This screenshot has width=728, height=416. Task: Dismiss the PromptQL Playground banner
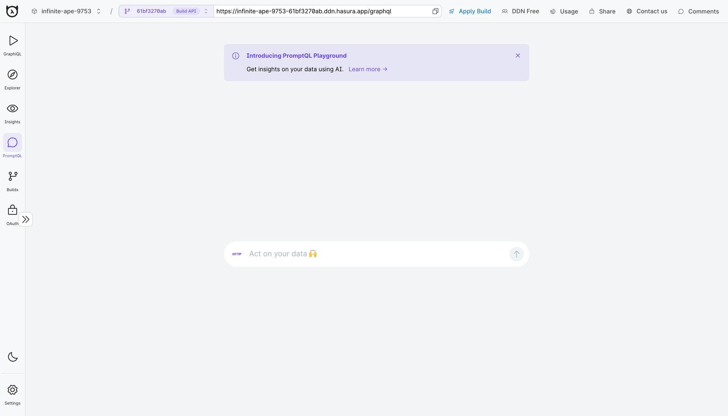click(x=518, y=56)
